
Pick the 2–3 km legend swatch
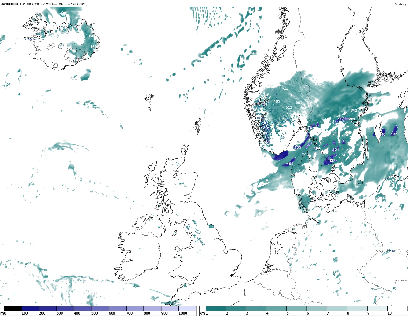pyautogui.click(x=236, y=309)
